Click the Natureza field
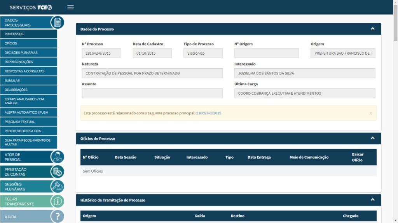Screen dimensions: 398x223 tap(152, 73)
